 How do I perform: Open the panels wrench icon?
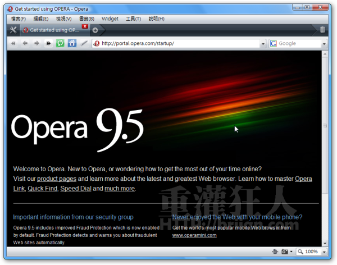[13, 30]
